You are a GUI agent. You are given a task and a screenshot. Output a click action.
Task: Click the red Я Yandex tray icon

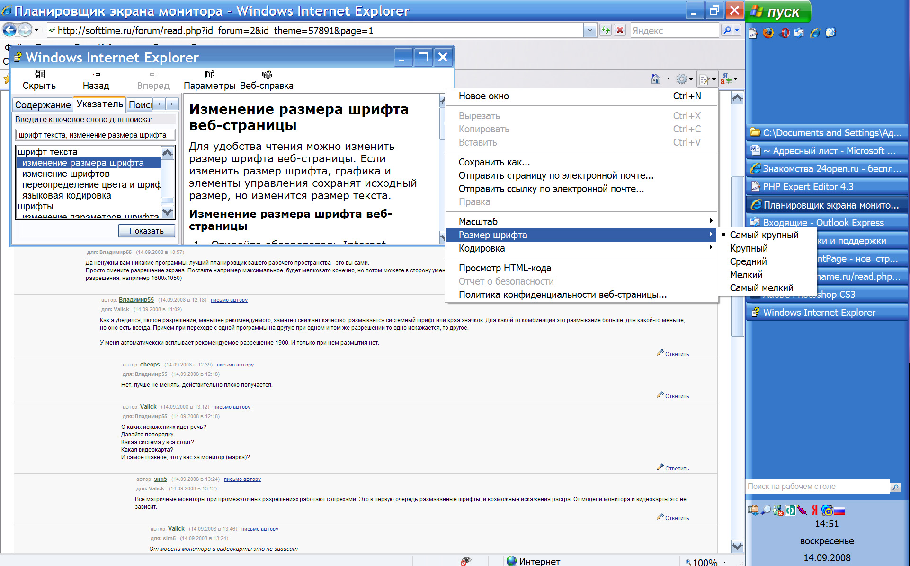815,510
